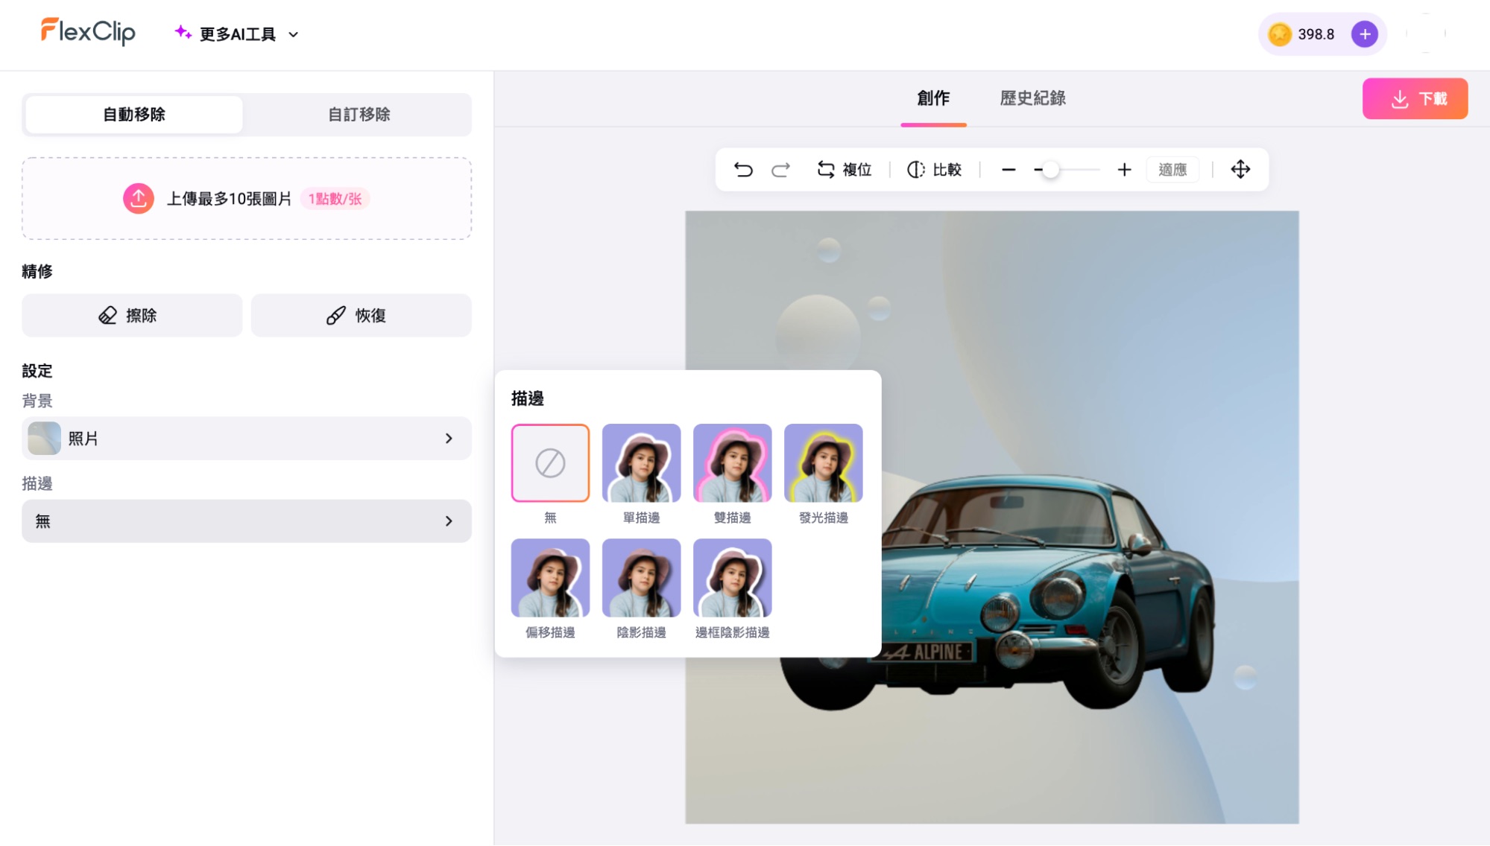Screen dimensions: 1490x846
Task: Click the 適應 fit button
Action: tap(1172, 170)
